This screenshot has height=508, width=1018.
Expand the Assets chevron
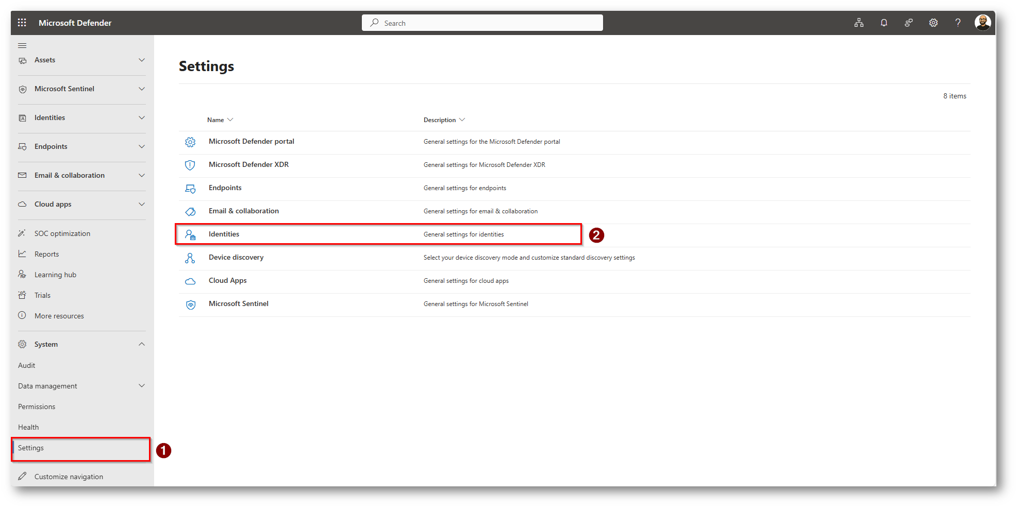[x=142, y=60]
